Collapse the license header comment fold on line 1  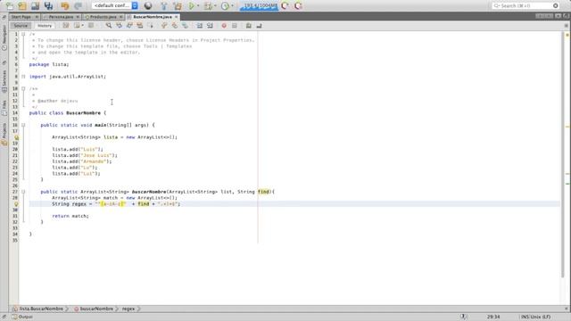23,34
